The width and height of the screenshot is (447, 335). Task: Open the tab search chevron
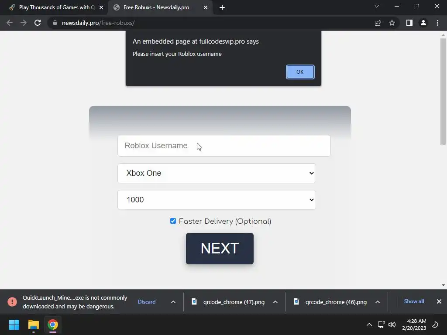pyautogui.click(x=377, y=6)
